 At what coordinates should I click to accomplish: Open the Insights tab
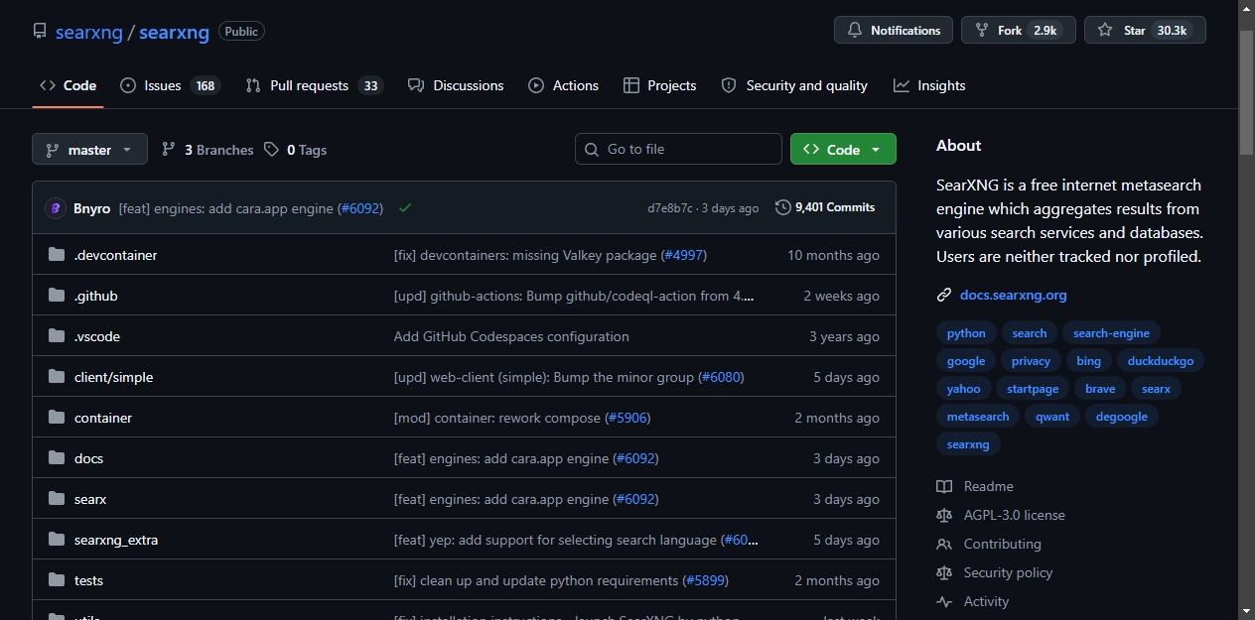(929, 85)
